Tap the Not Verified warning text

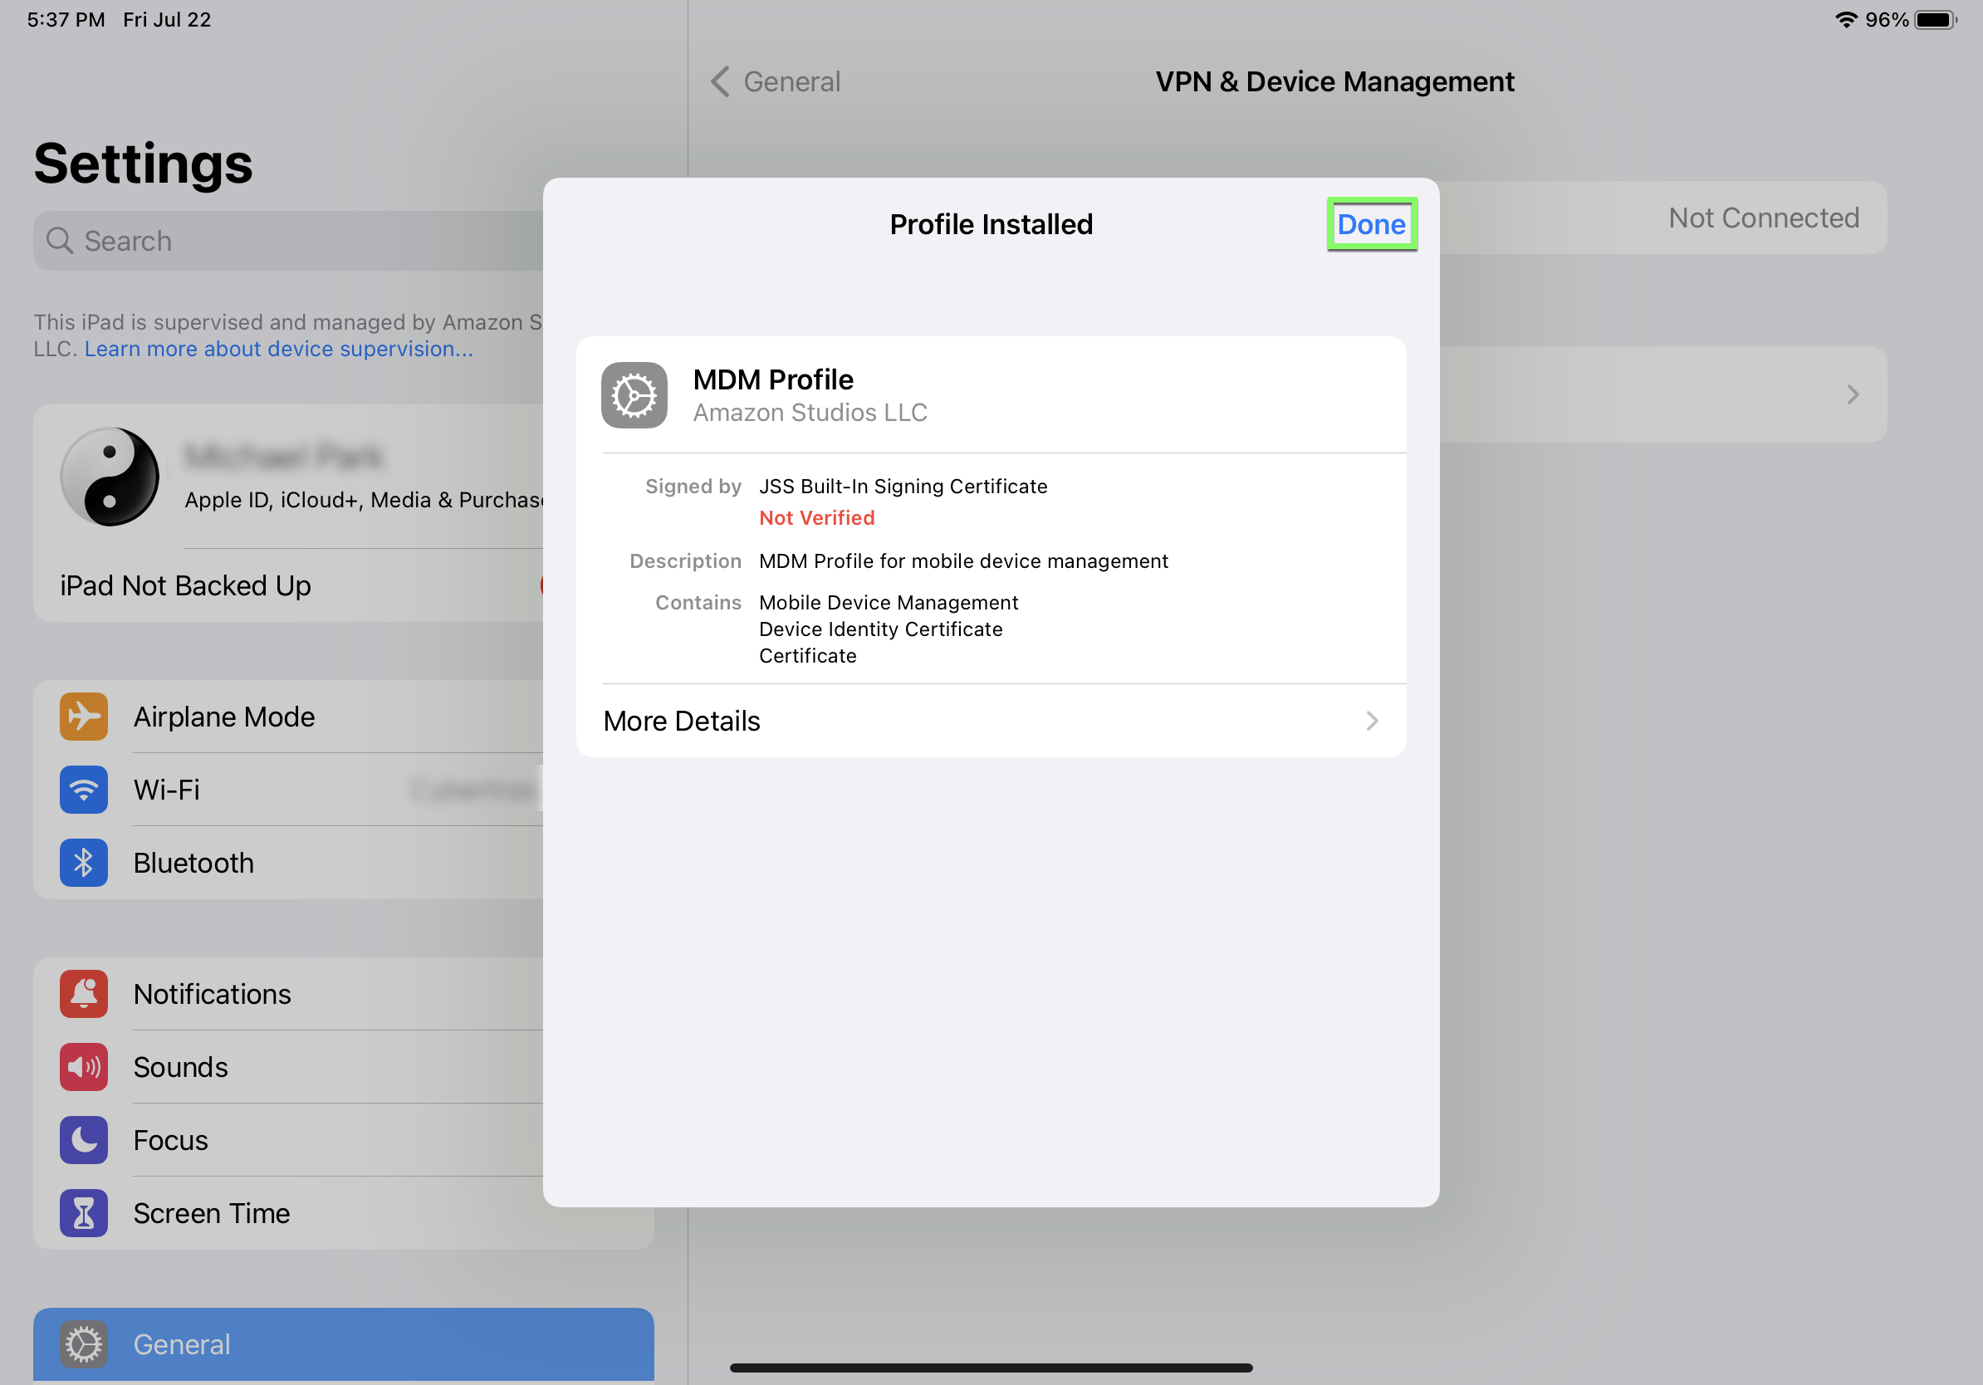coord(816,518)
